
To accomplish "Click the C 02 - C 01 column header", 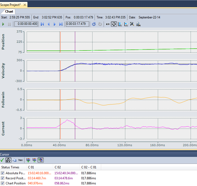I will point(90,167).
